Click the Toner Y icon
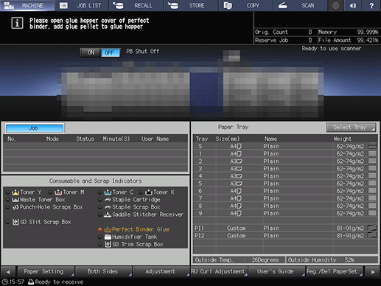Viewport: 381px width, 286px height. click(15, 192)
